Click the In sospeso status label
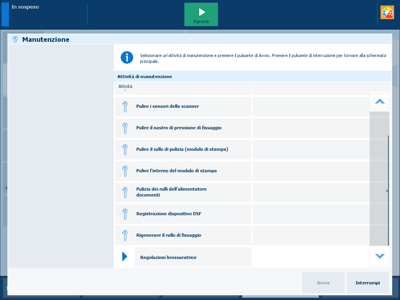The width and height of the screenshot is (400, 300). (25, 7)
